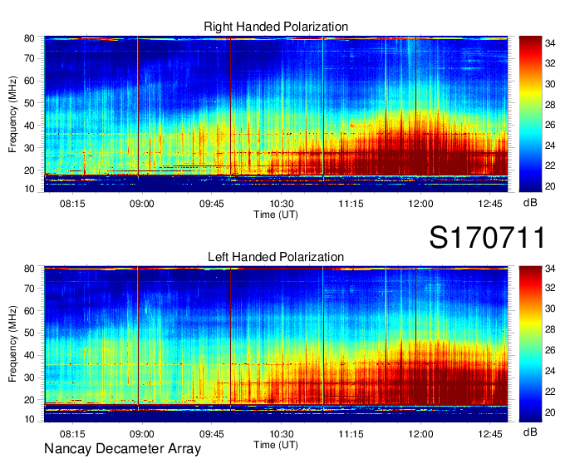Screen dimensions: 565x459
Task: Click the "09:45" time tick on lower plot
Action: pyautogui.click(x=212, y=434)
